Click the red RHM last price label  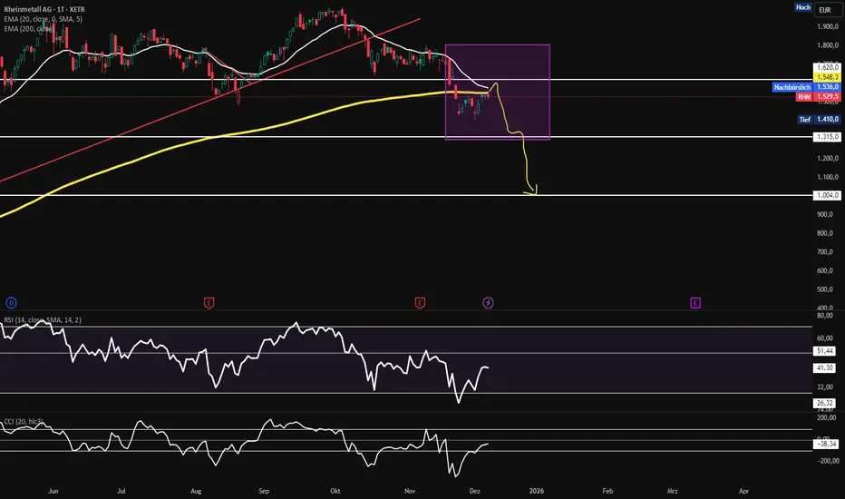(818, 96)
